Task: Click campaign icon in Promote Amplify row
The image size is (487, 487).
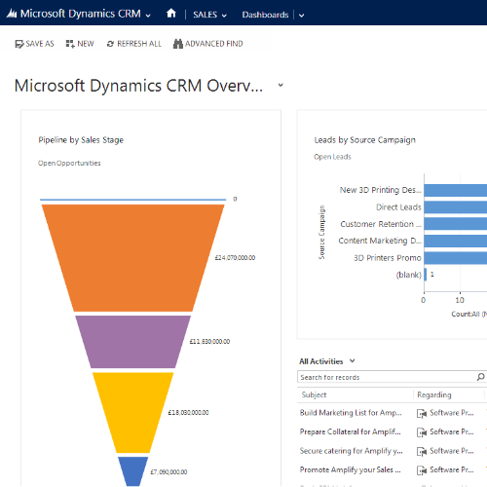Action: pos(422,470)
